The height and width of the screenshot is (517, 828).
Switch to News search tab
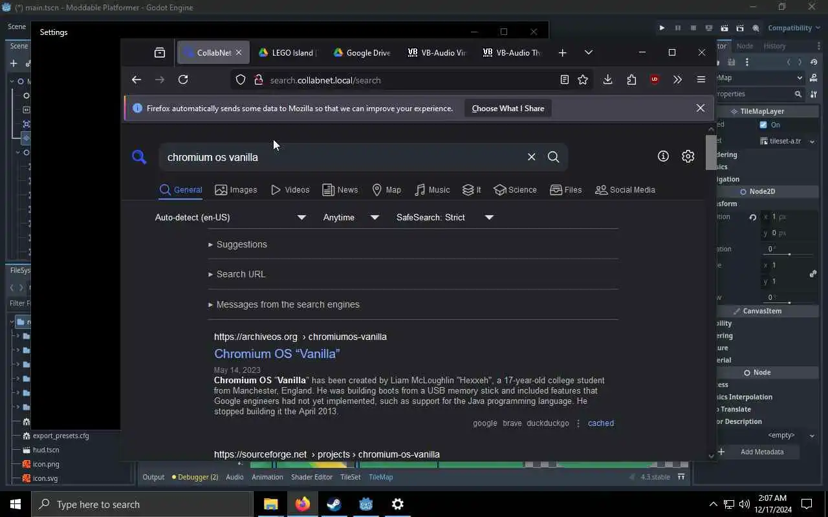click(x=340, y=189)
